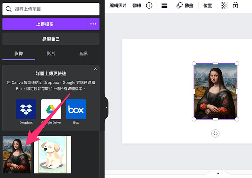The width and height of the screenshot is (252, 178).
Task: Click the bottom-center crop handle of image
Action: (216, 119)
